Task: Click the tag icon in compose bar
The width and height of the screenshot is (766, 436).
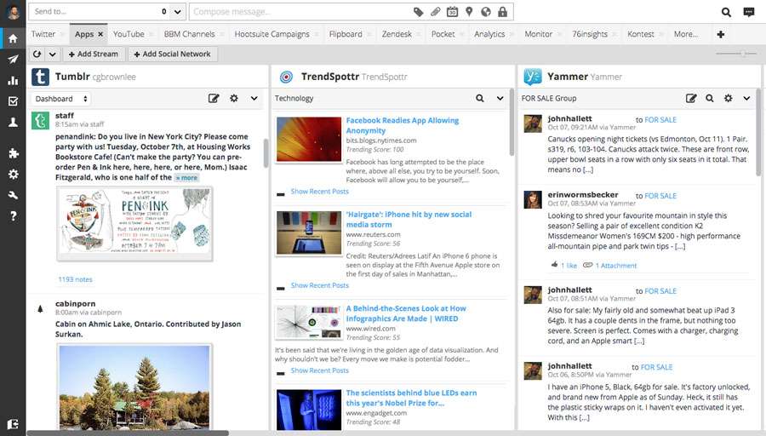Action: (418, 12)
